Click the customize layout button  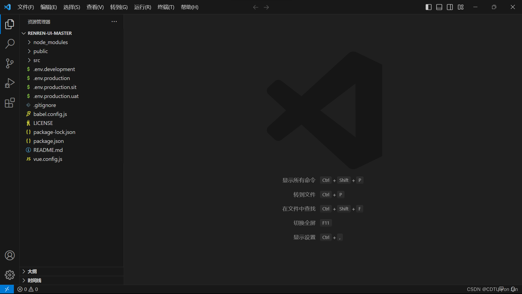461,7
